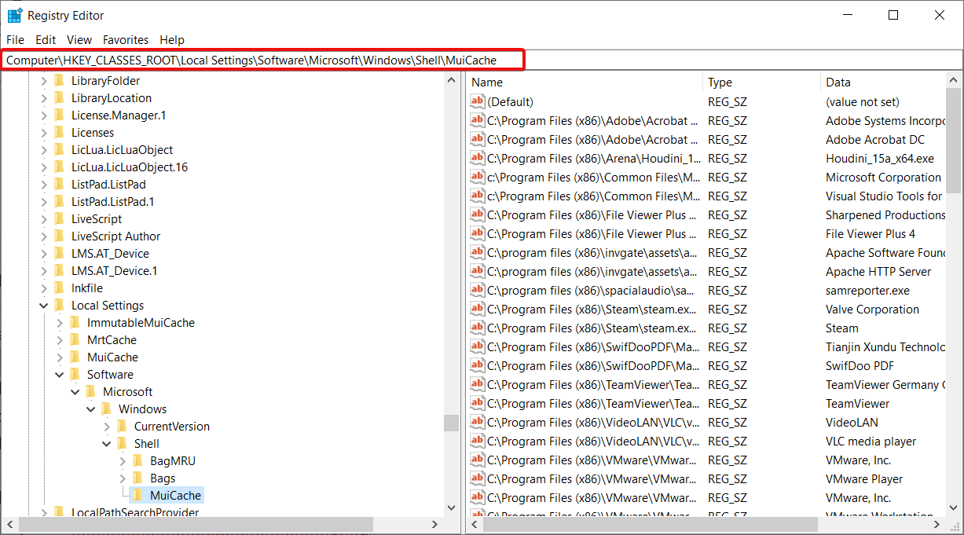
Task: Click the "Visual Studio Tools for" data cell
Action: [884, 196]
